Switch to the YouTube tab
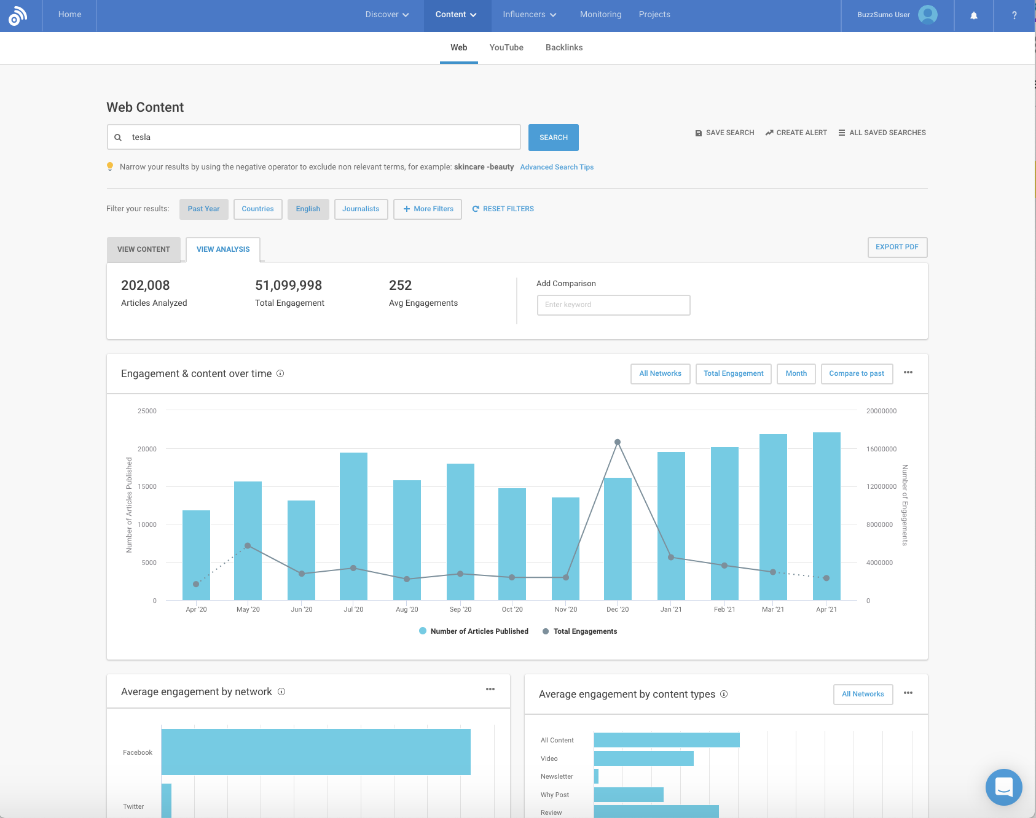This screenshot has width=1036, height=818. (x=506, y=47)
